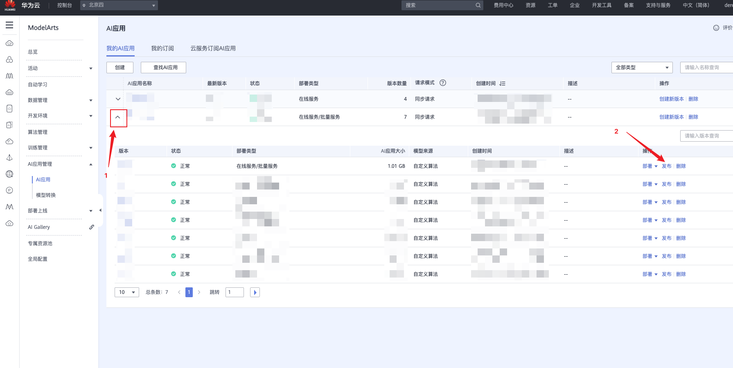Expand the first AI application row
Viewport: 733px width, 368px height.
click(118, 99)
